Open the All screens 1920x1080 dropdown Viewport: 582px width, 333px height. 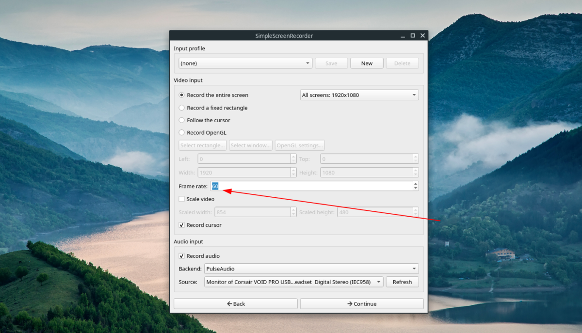tap(359, 95)
